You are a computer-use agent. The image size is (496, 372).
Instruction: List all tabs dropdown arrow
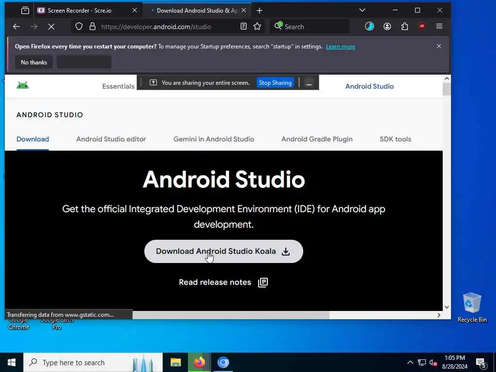coord(362,10)
